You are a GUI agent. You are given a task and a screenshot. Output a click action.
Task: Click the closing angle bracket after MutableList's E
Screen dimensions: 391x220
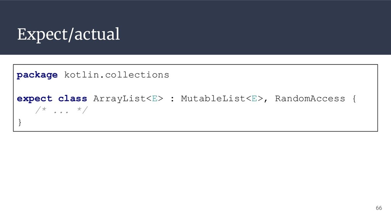260,99
